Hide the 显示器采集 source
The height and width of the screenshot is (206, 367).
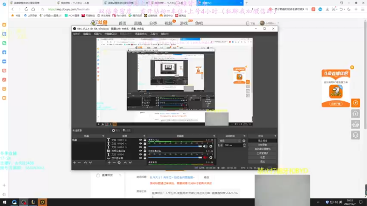(x=140, y=158)
